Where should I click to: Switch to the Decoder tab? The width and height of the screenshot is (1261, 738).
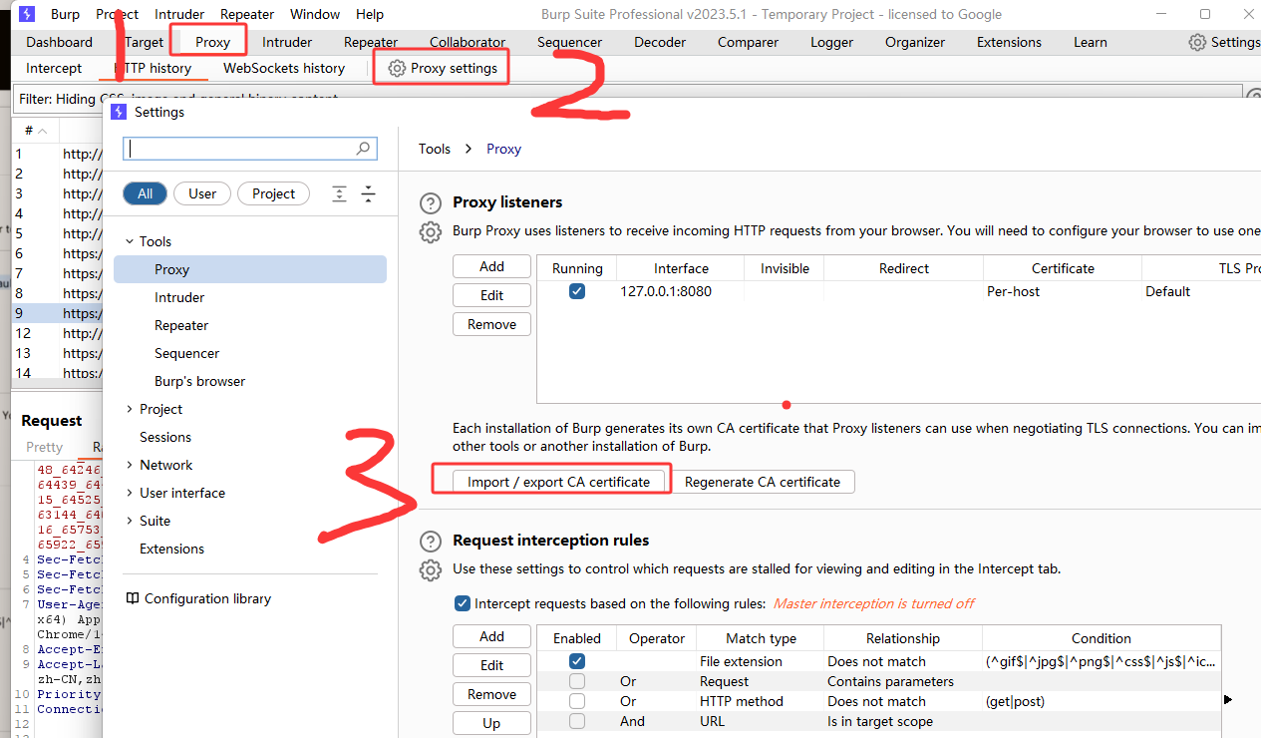(x=660, y=42)
